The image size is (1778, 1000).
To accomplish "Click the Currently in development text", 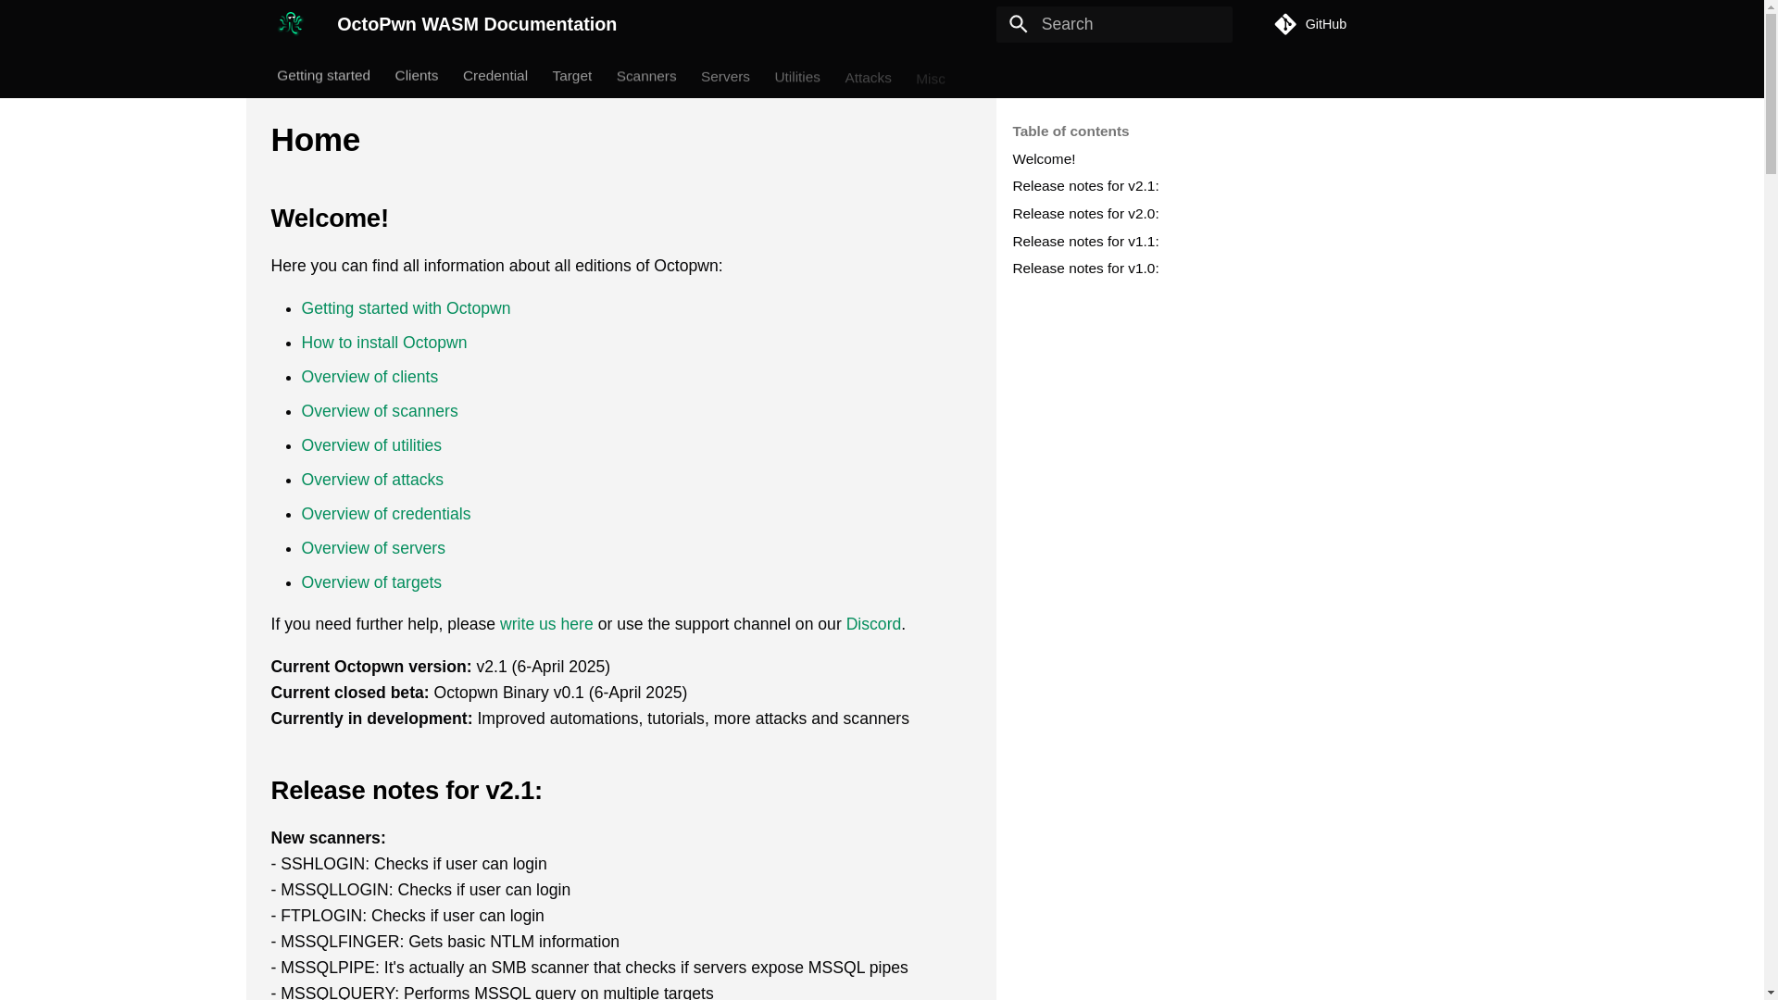I will 590,719.
